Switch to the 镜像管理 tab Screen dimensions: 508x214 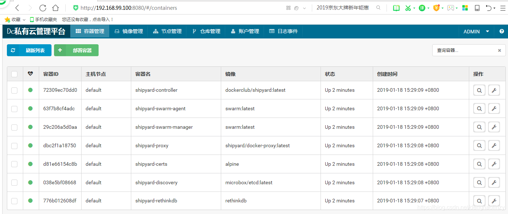point(128,32)
